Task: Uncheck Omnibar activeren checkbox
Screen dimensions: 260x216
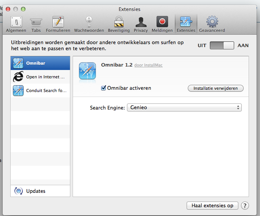Action: pyautogui.click(x=103, y=88)
